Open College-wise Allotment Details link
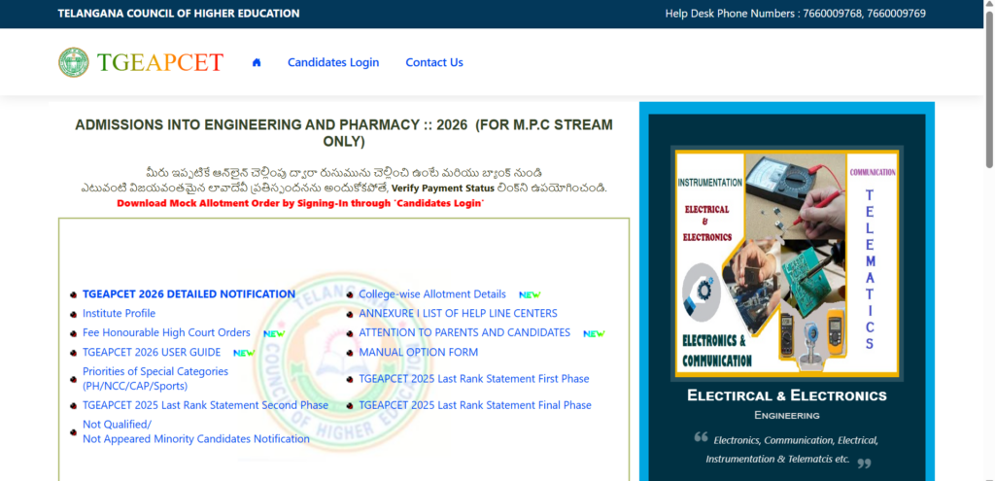Screen dimensions: 995x481 (x=432, y=294)
